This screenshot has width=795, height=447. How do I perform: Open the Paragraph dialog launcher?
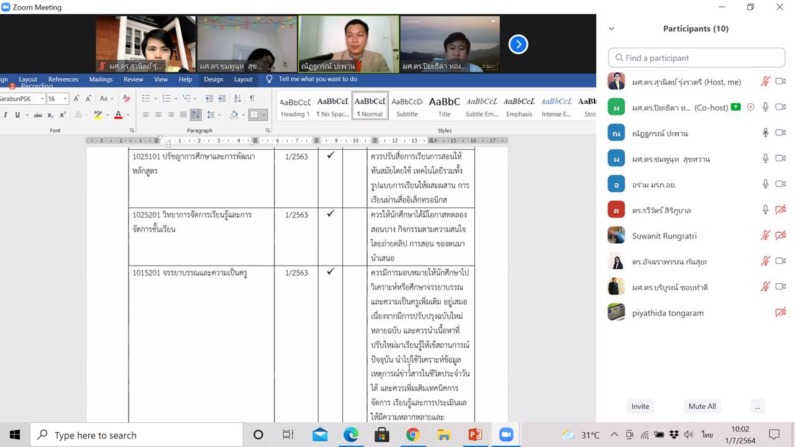[268, 130]
